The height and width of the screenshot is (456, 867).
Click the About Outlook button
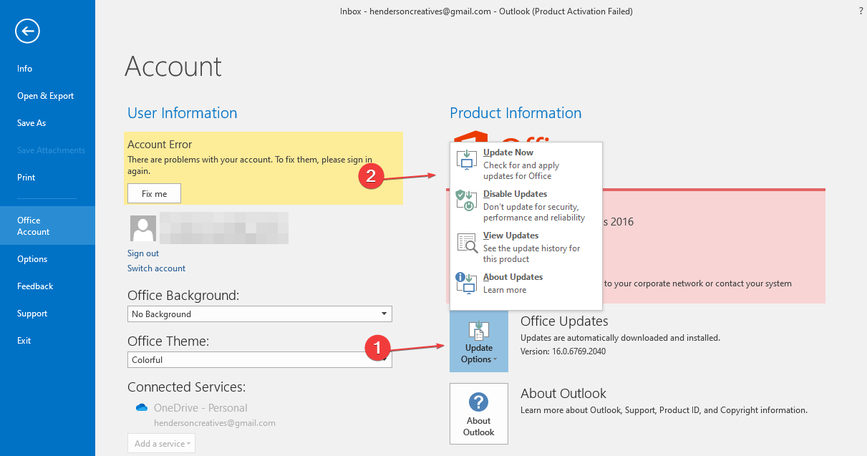click(x=478, y=414)
